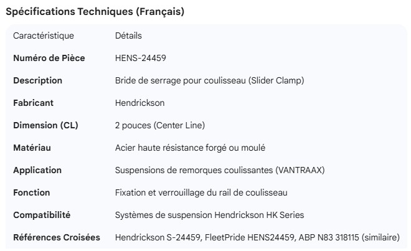The height and width of the screenshot is (251, 411).
Task: Click the Application row label
Action: [37, 170]
